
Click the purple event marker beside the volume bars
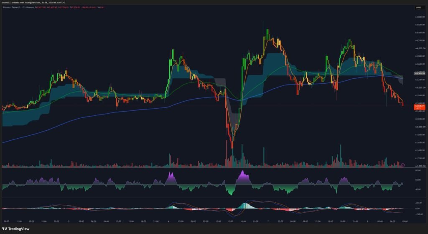(403, 165)
